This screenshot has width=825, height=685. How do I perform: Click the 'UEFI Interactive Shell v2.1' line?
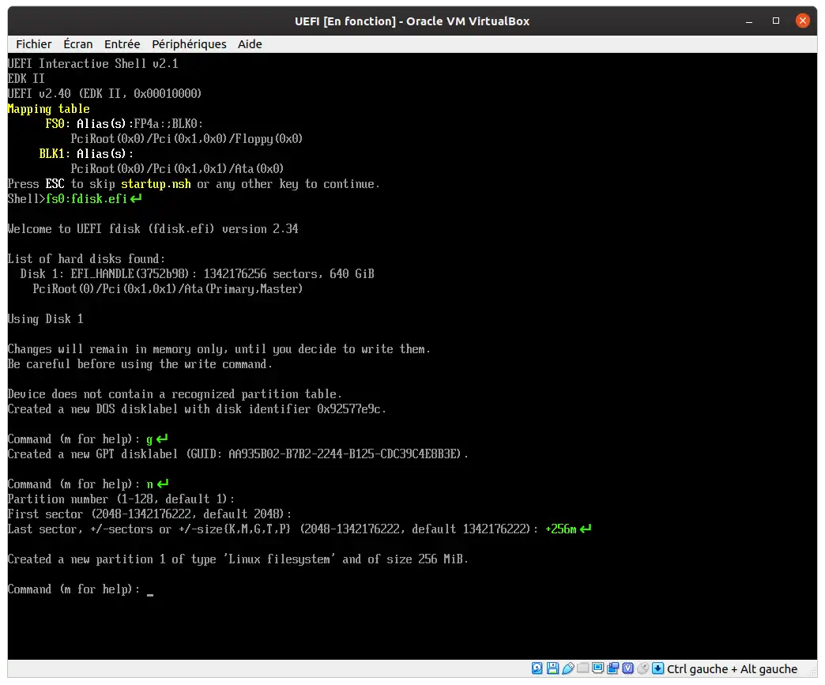coord(92,64)
